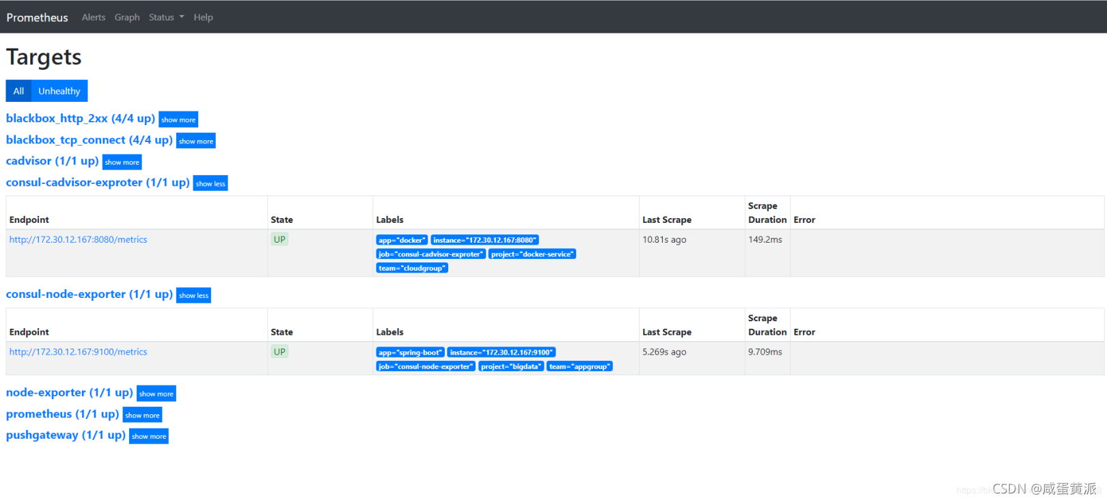Expand pushgateway with show more

149,436
